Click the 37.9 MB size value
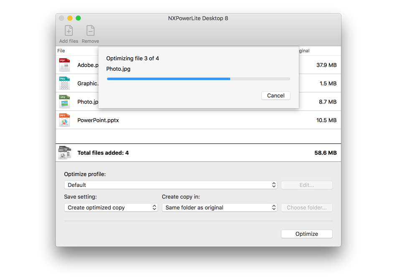The width and height of the screenshot is (397, 280). (x=326, y=65)
